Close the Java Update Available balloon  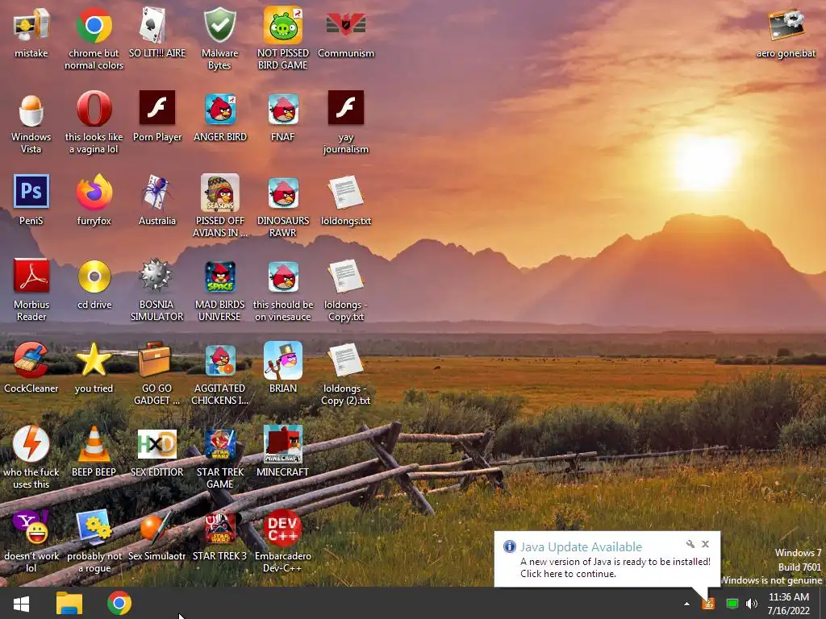[x=705, y=544]
